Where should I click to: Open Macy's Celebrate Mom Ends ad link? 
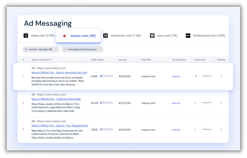click(x=56, y=99)
